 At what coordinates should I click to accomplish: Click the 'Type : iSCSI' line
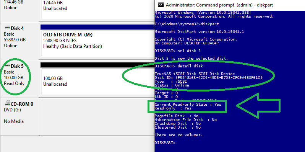(x=171, y=82)
